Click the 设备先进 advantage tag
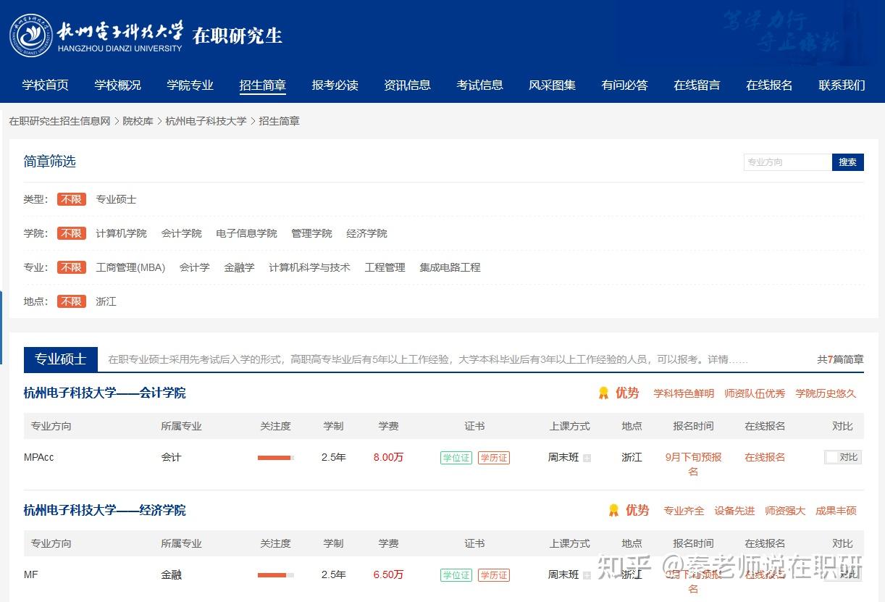 734,511
